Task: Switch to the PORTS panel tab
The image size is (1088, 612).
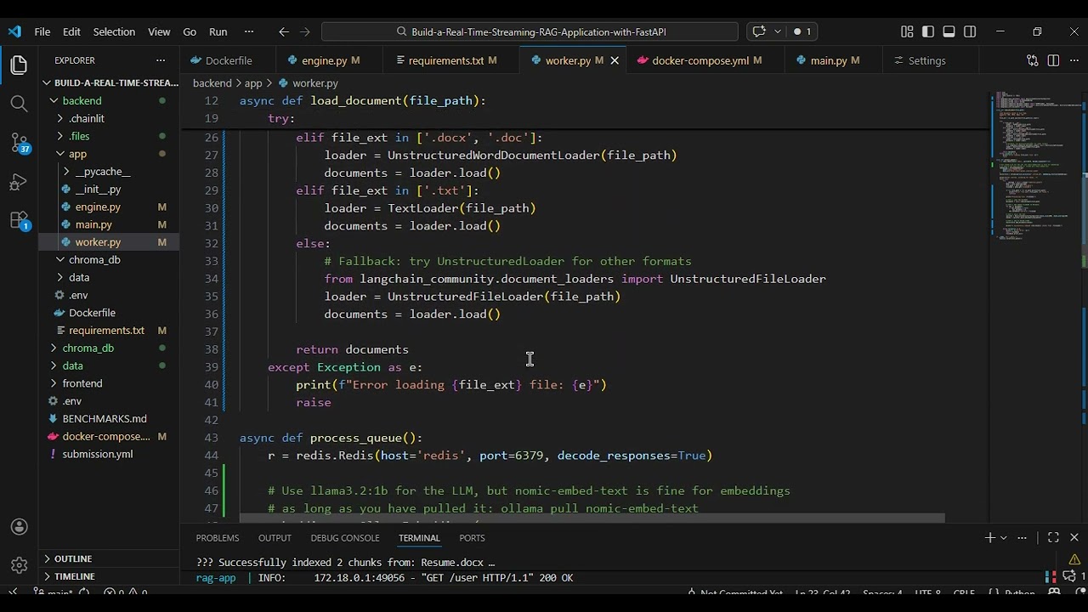Action: (x=472, y=538)
